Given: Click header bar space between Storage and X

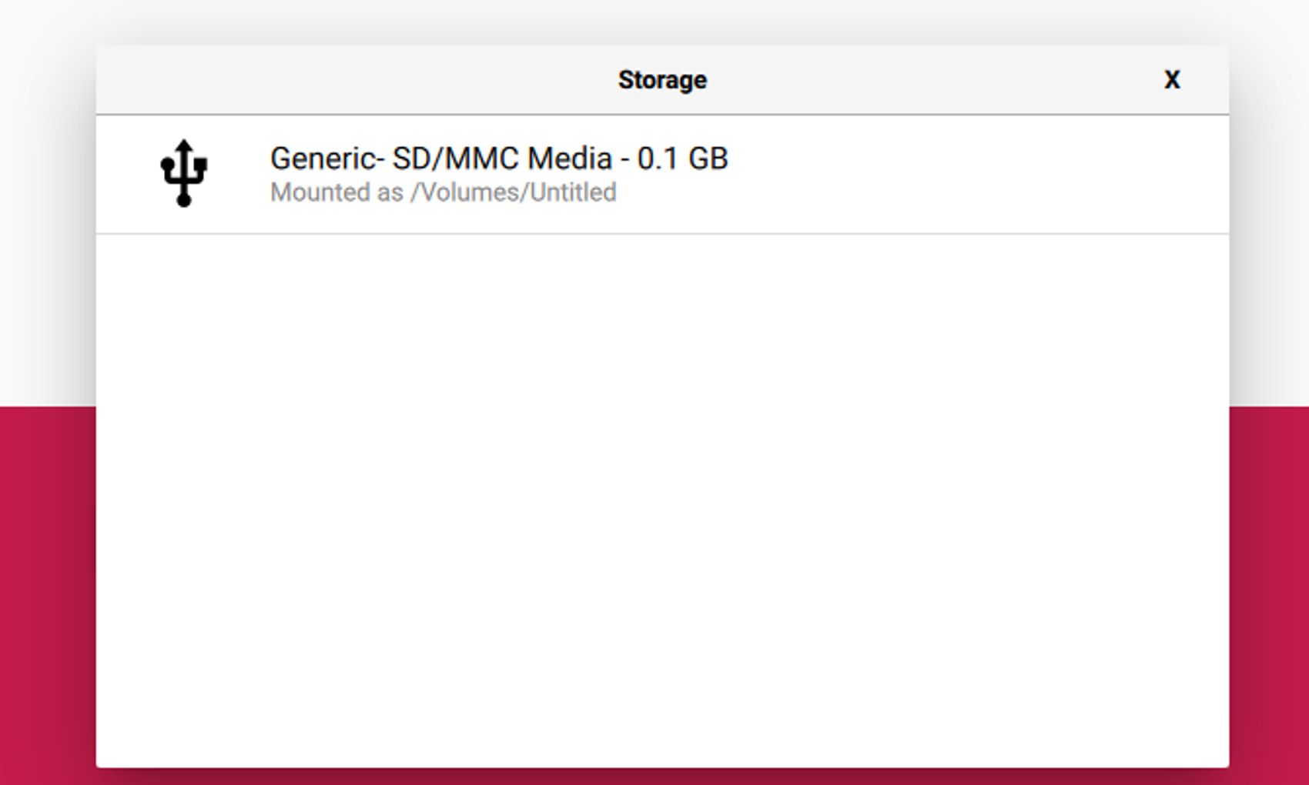Looking at the screenshot, I should 924,80.
